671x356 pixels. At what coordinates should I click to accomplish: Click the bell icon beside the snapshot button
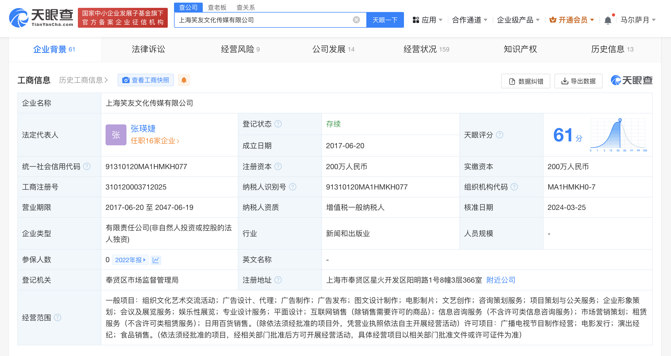[x=184, y=80]
